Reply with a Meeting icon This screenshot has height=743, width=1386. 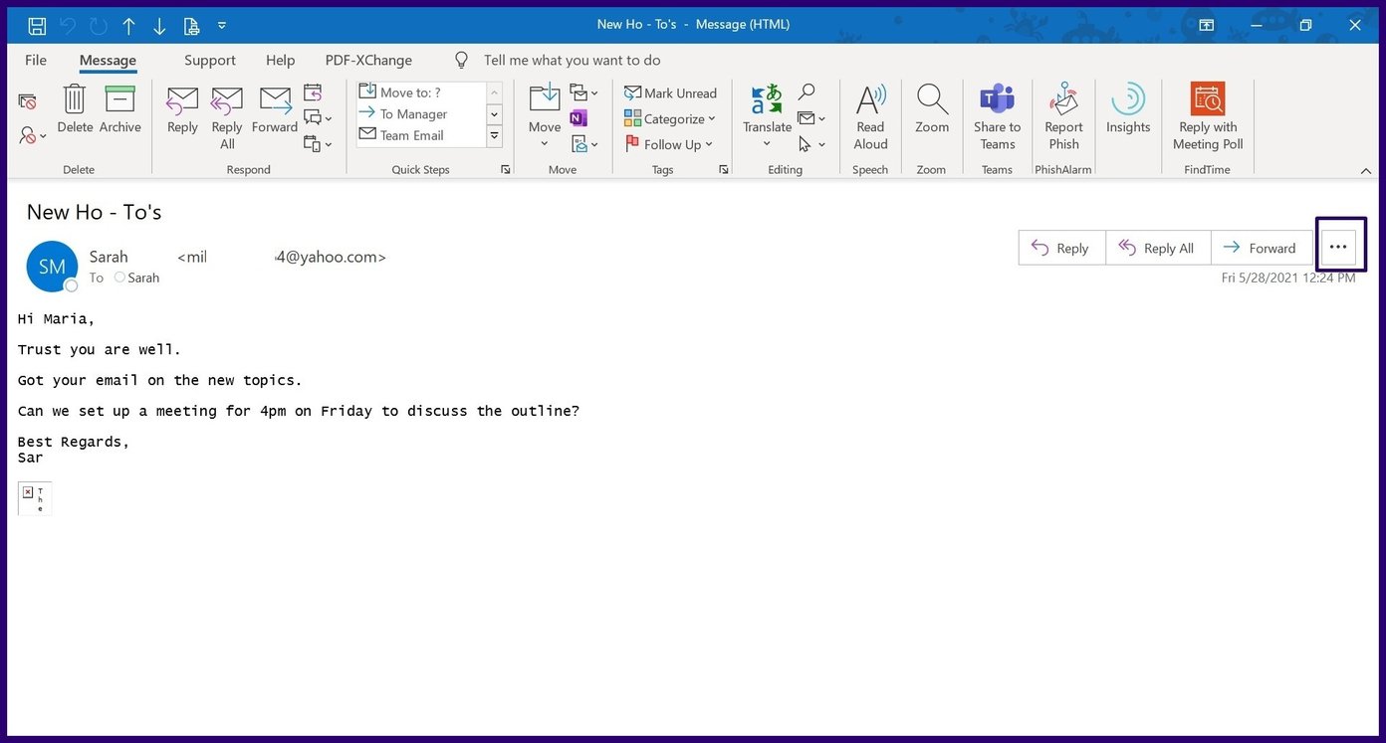coord(313,93)
